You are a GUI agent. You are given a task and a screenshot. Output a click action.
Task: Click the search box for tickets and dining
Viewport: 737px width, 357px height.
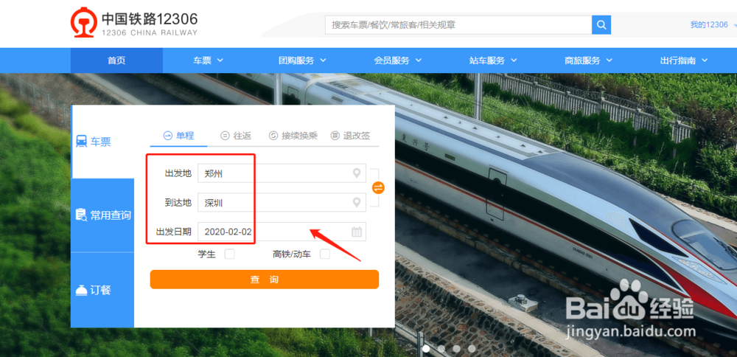click(x=458, y=25)
